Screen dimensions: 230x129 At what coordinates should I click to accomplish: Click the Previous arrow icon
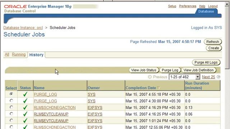point(150,77)
